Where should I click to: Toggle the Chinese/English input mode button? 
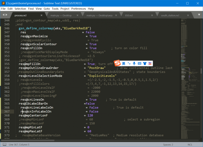click(x=124, y=63)
